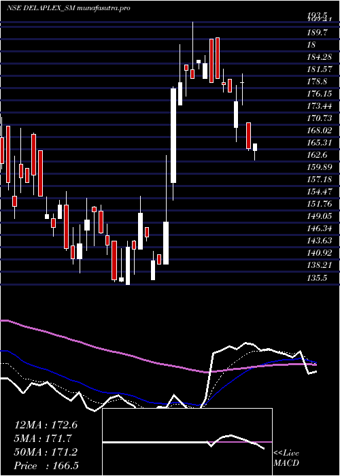
Task: Click the <<Live MACD label
Action: [x=286, y=458]
